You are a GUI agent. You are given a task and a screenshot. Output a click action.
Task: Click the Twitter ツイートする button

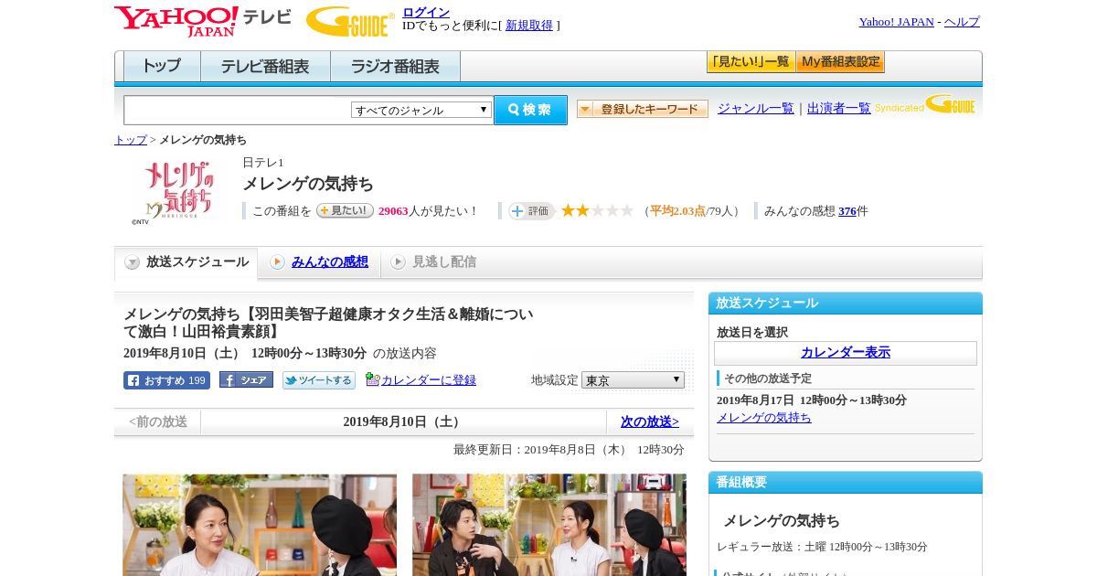pyautogui.click(x=318, y=380)
